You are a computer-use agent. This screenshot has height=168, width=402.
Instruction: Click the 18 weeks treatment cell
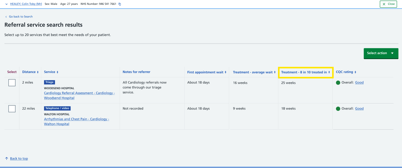(288, 109)
